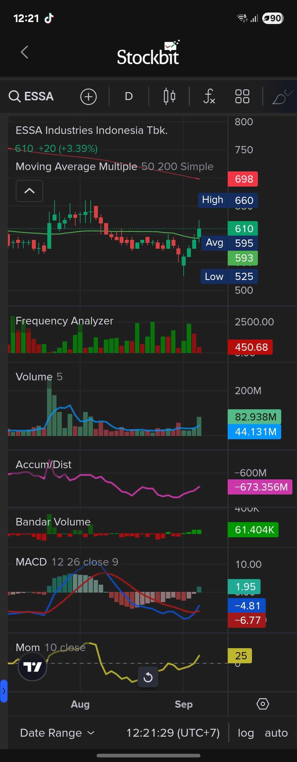Tap the Wi-Fi status icon
Screen dimensions: 297x762
[x=242, y=18]
